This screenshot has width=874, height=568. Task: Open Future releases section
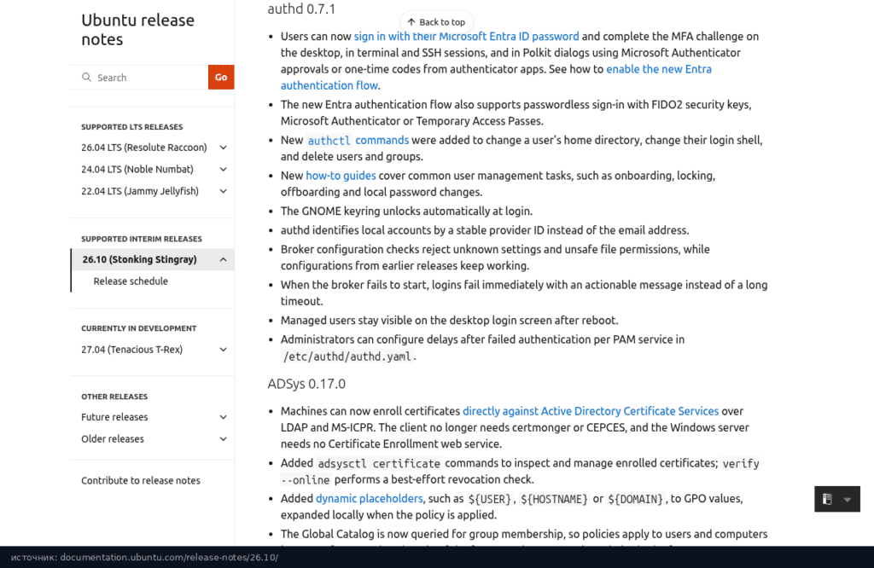pos(114,417)
